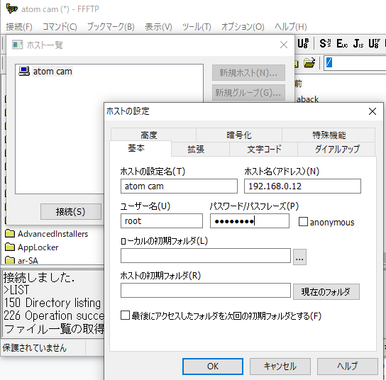
Task: Click the ローカルの初期フォルダ input field
Action: pyautogui.click(x=206, y=255)
